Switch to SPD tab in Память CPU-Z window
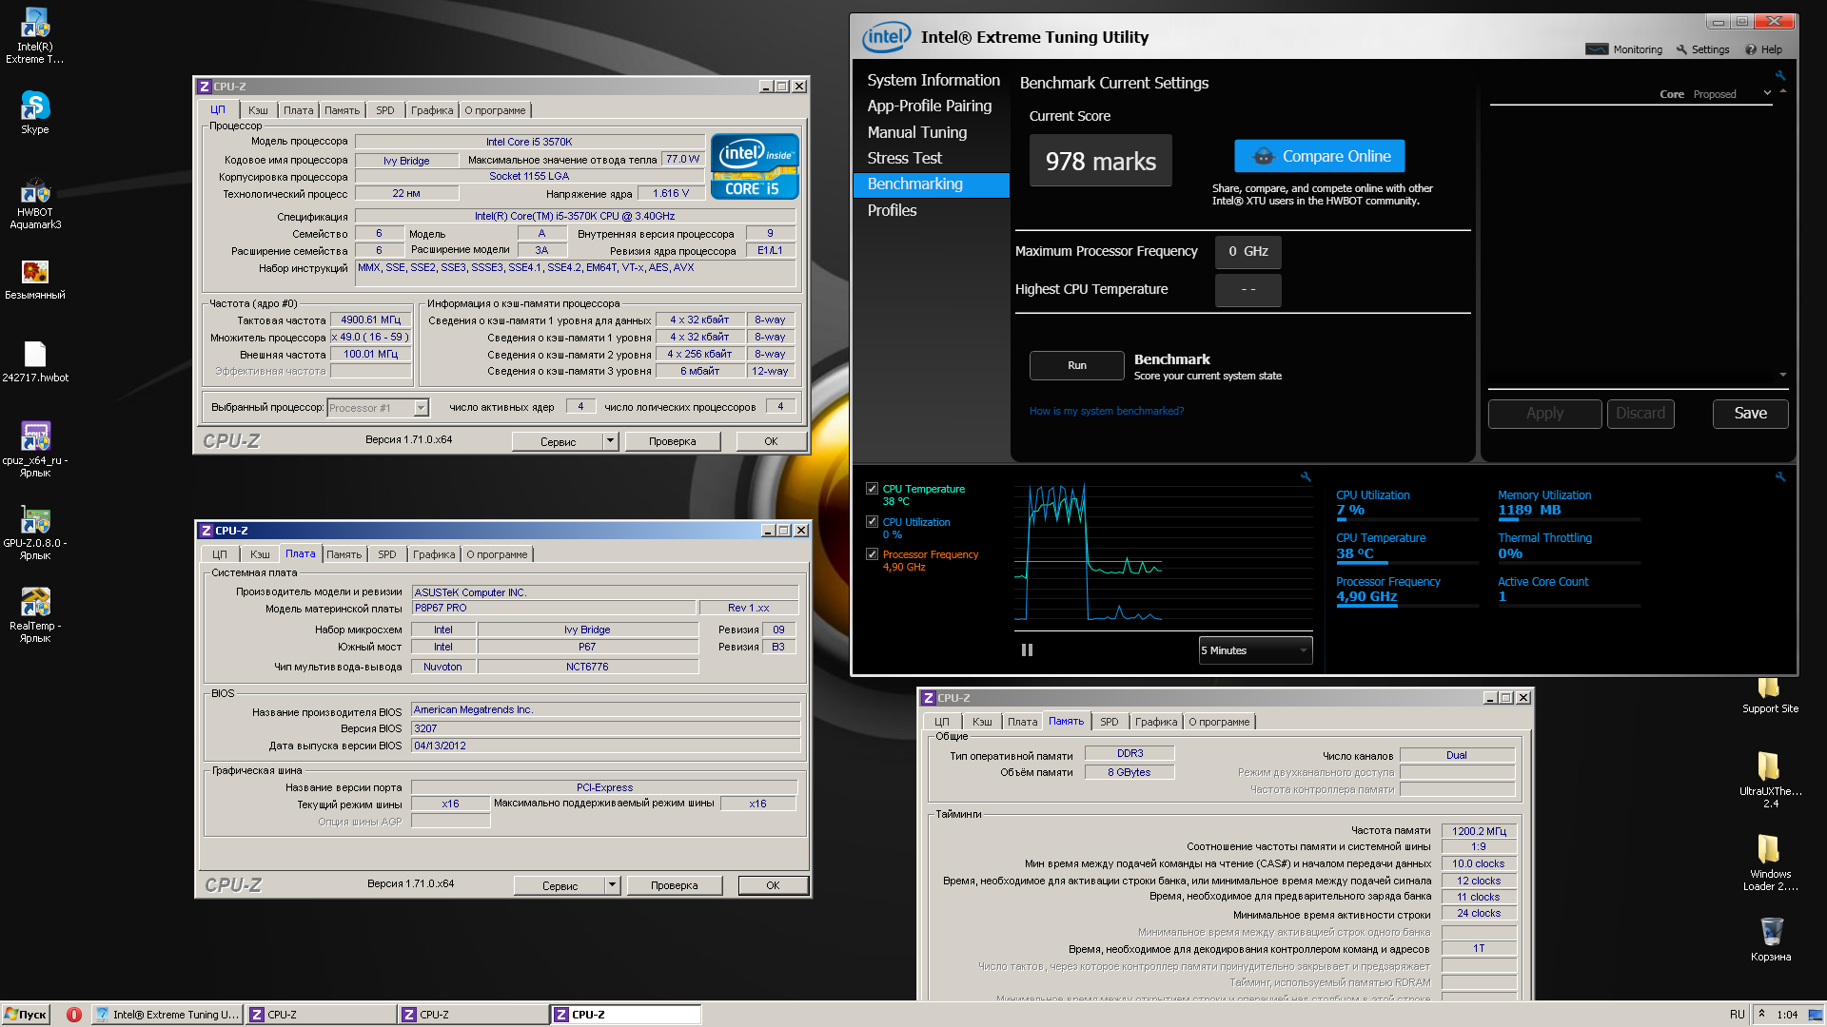This screenshot has height=1027, width=1827. click(x=1110, y=722)
